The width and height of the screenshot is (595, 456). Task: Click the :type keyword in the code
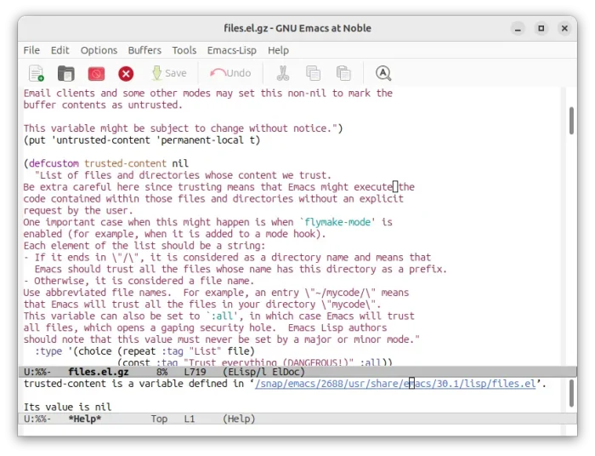(x=48, y=351)
